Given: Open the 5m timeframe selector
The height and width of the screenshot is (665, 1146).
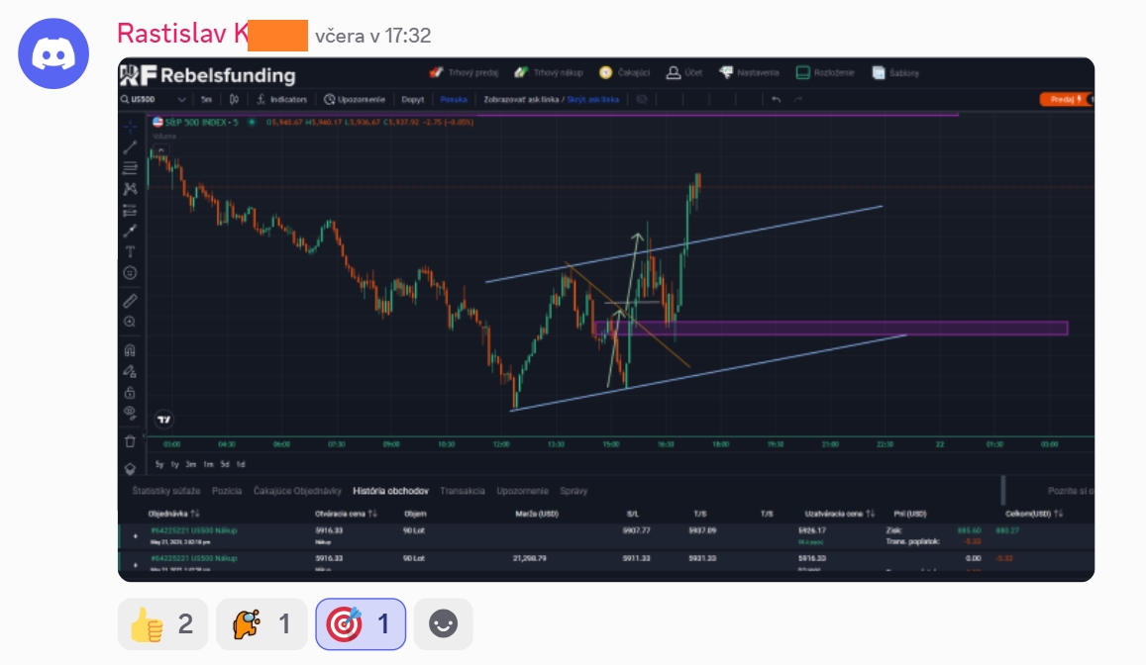Looking at the screenshot, I should tap(206, 99).
